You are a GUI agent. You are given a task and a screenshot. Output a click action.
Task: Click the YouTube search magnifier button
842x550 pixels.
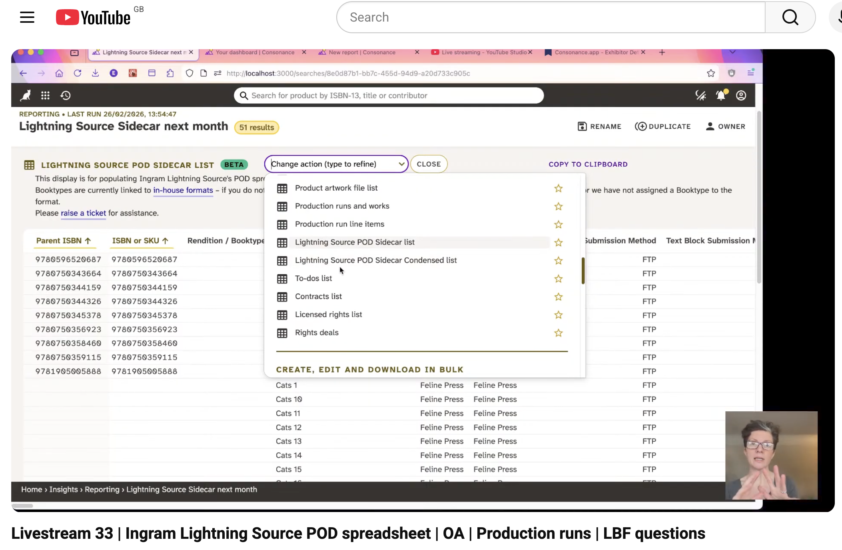[x=790, y=17]
